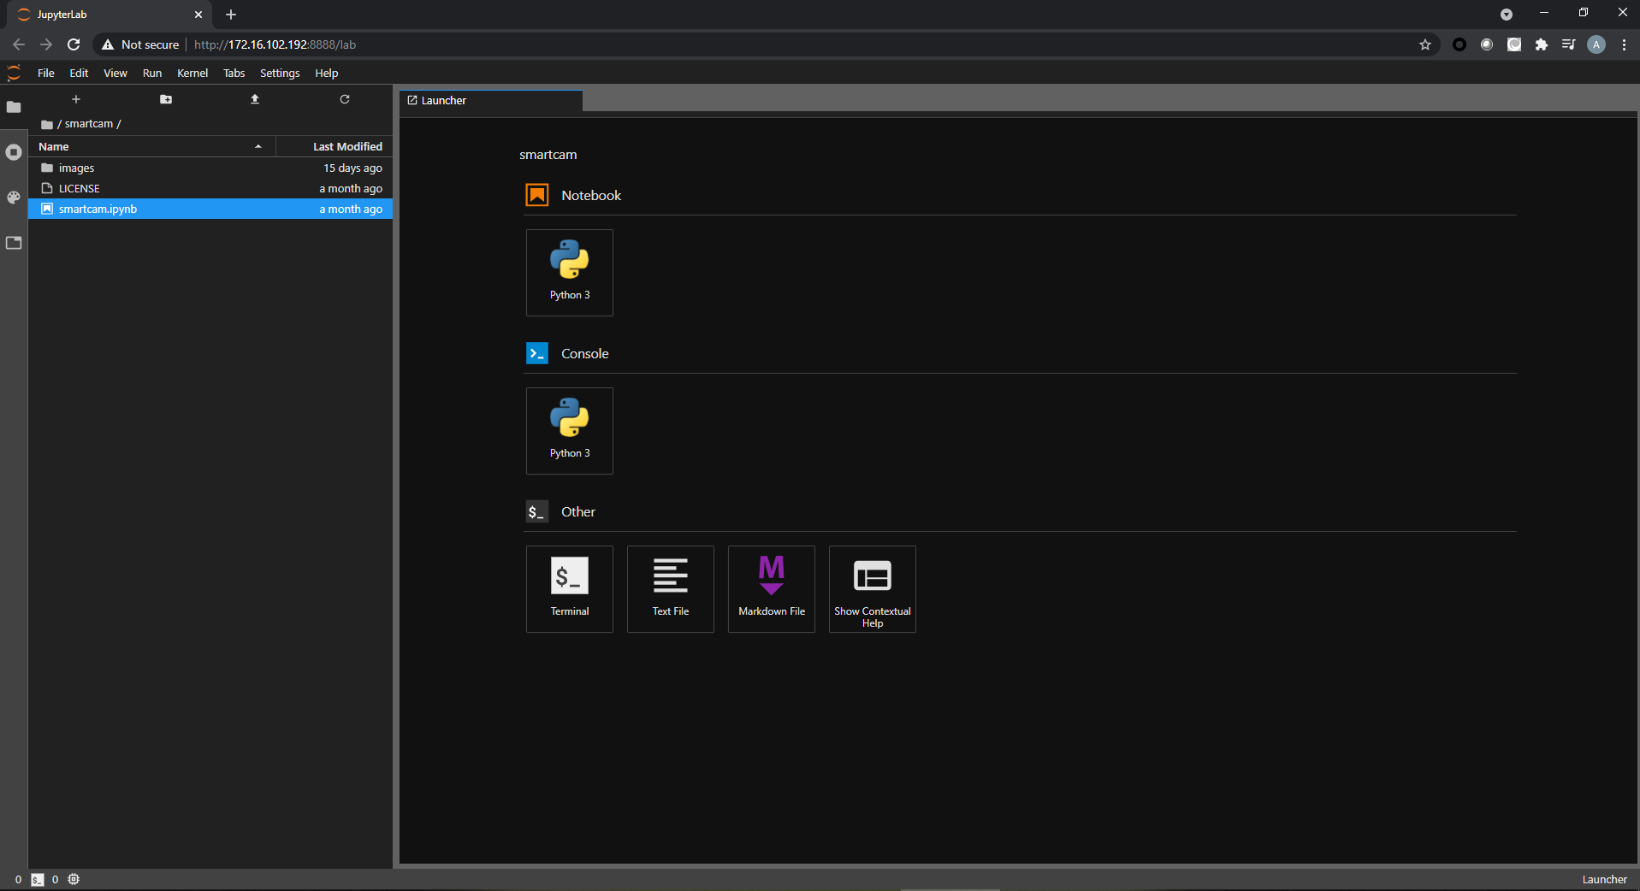The image size is (1640, 891).
Task: Open the Kernel menu
Action: click(x=192, y=73)
